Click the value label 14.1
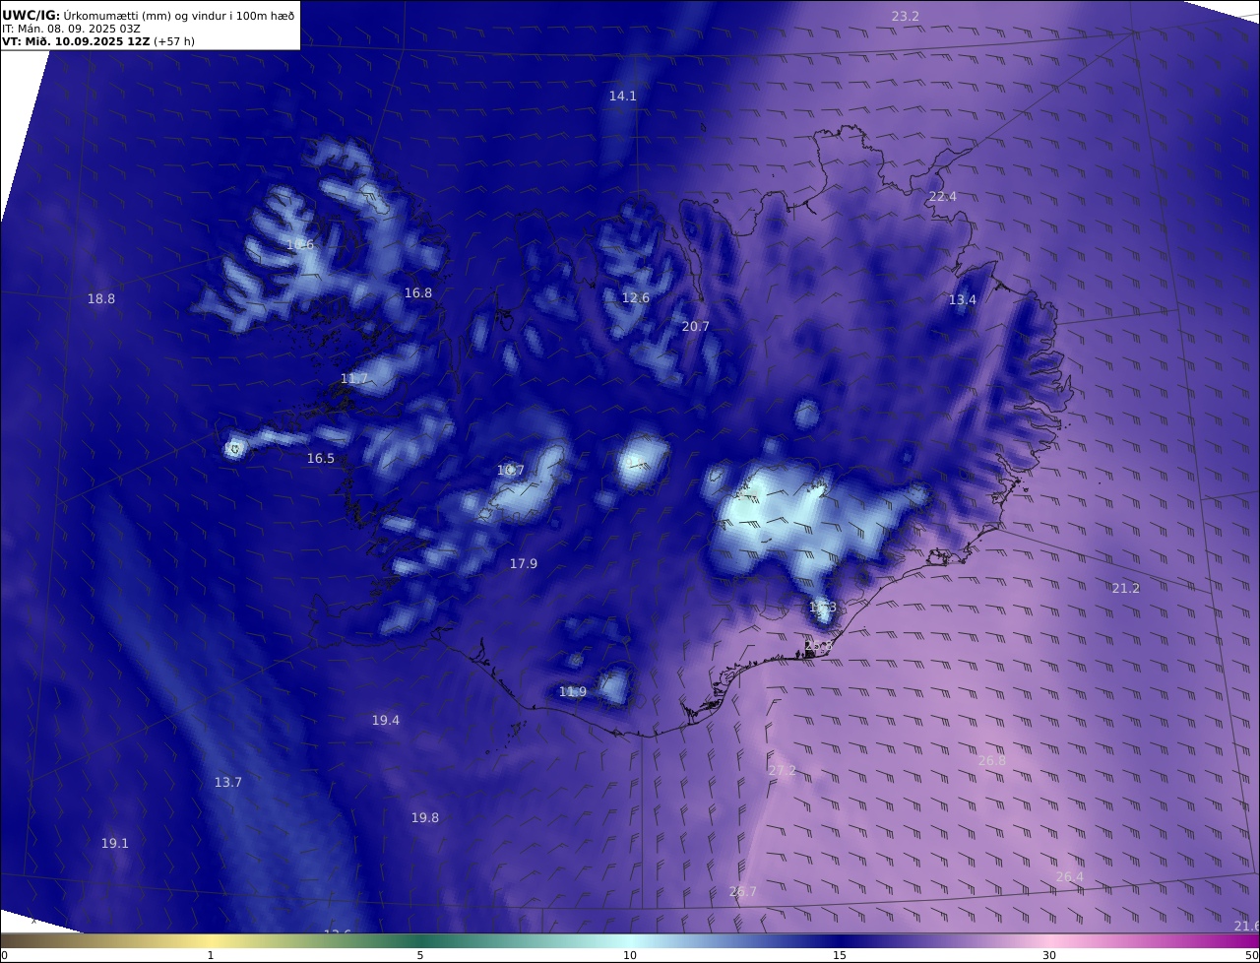 pyautogui.click(x=622, y=96)
